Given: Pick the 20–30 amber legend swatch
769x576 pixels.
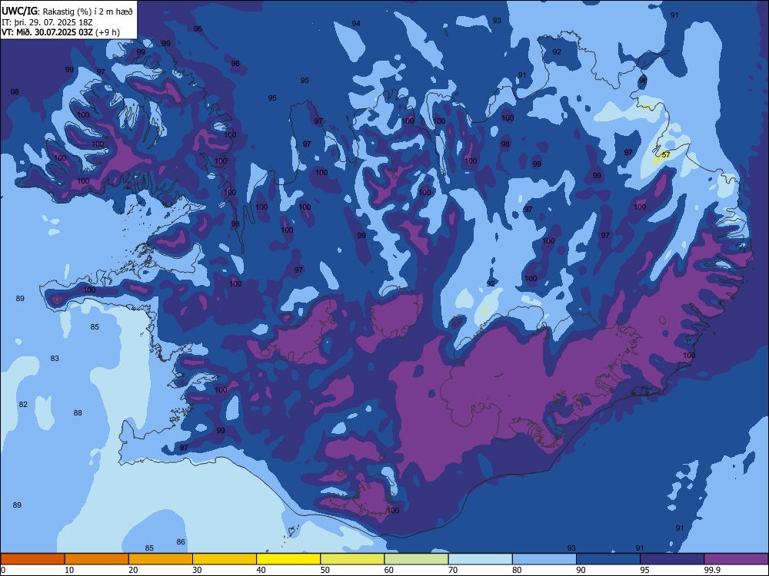Looking at the screenshot, I should 161,559.
